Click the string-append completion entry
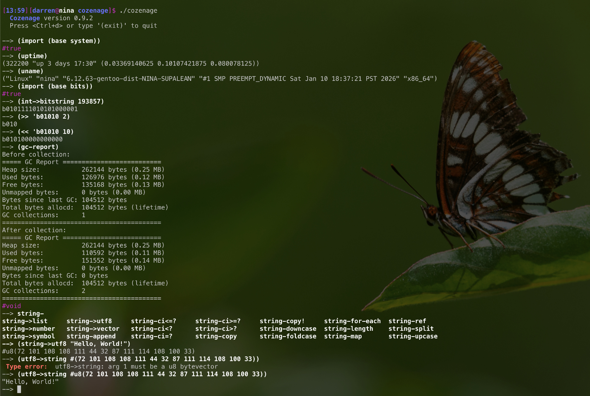The image size is (590, 396). click(91, 336)
